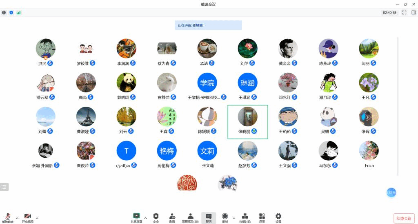Open the 共享屏幕 screen share tool
418x224 pixels.
(136, 217)
